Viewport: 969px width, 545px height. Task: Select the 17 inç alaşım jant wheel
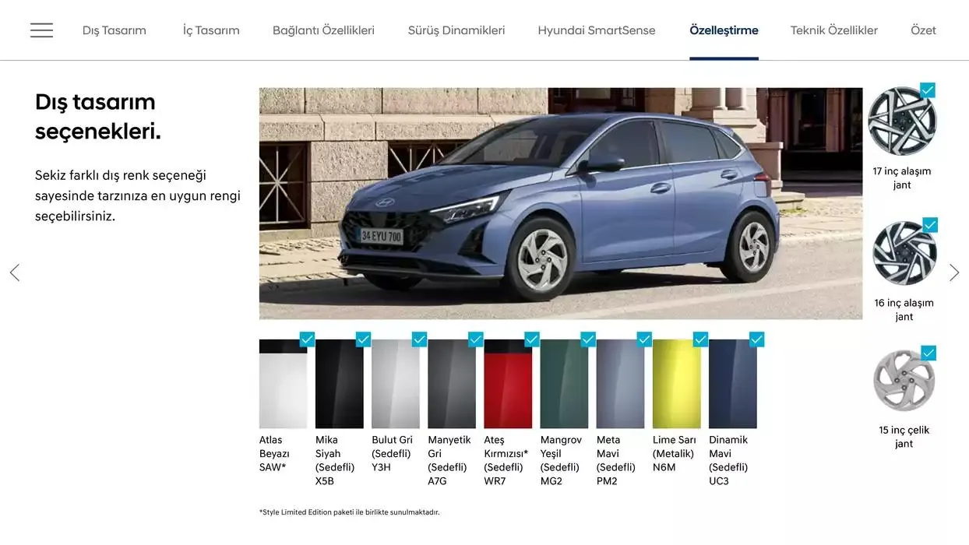click(903, 120)
